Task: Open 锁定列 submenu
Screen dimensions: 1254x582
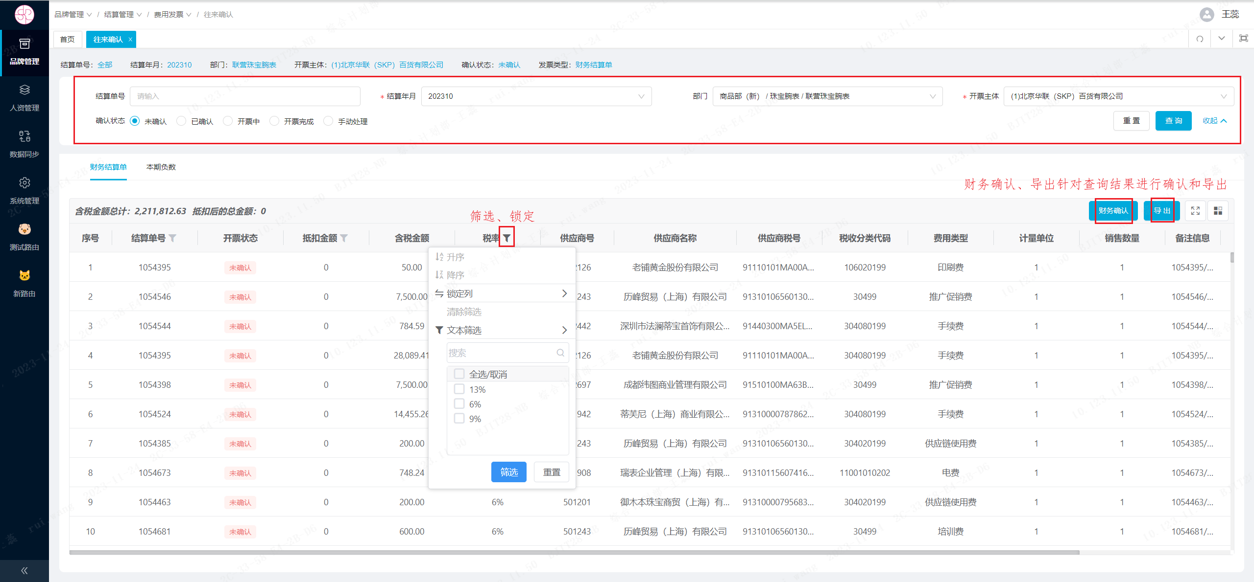Action: click(x=502, y=293)
